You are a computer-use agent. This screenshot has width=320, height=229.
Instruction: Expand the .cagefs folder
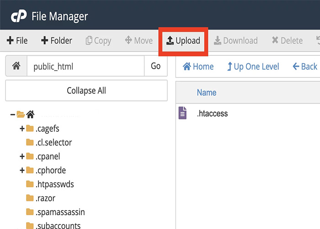(22, 129)
